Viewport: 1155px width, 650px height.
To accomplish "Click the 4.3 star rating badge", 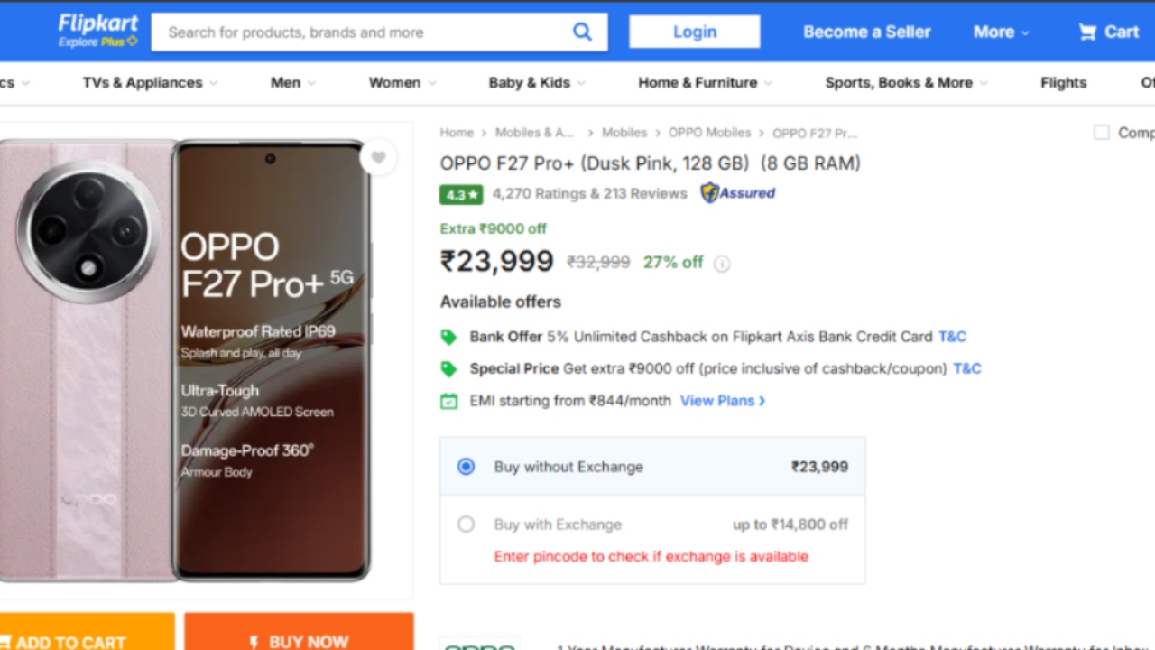I will (x=461, y=194).
